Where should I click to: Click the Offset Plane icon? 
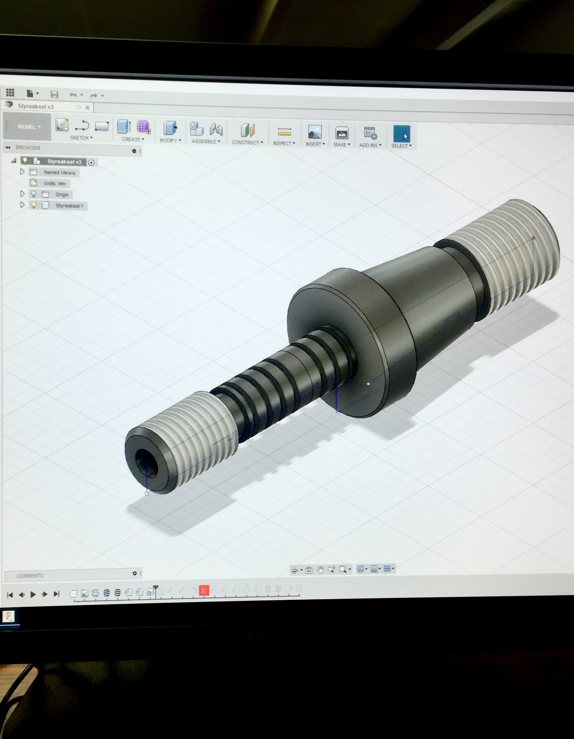[248, 130]
